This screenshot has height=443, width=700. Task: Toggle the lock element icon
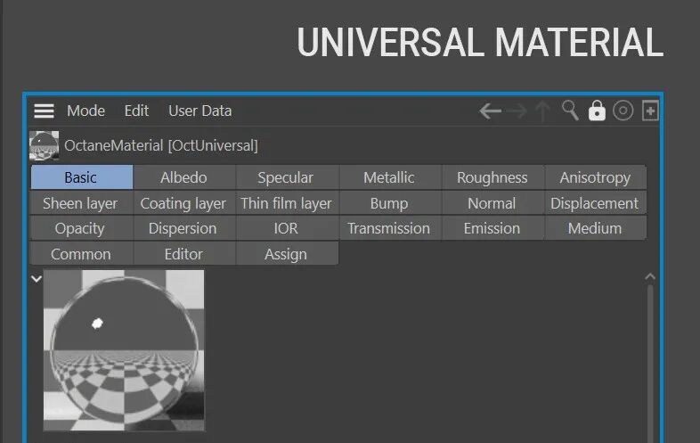point(597,111)
